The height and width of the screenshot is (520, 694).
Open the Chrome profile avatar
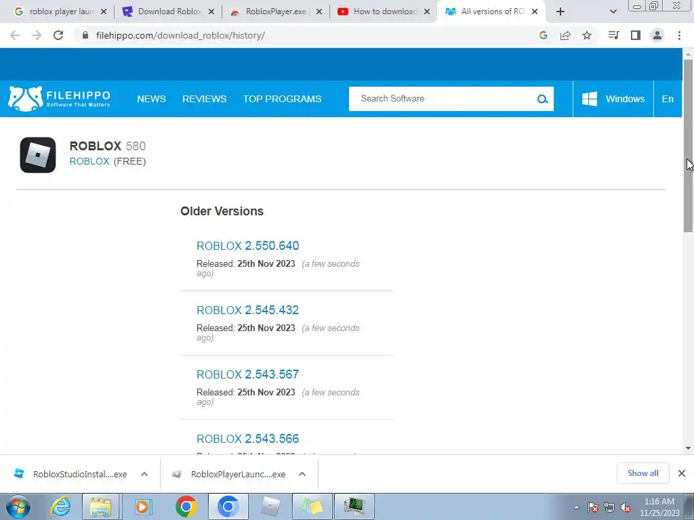click(657, 35)
